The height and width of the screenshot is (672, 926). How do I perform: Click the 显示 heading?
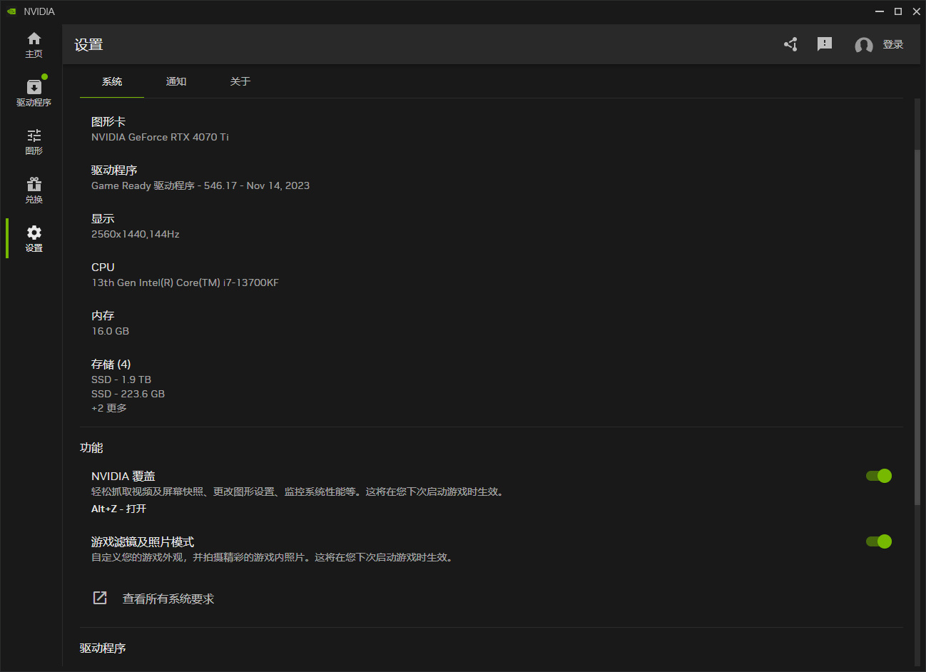[x=103, y=219]
